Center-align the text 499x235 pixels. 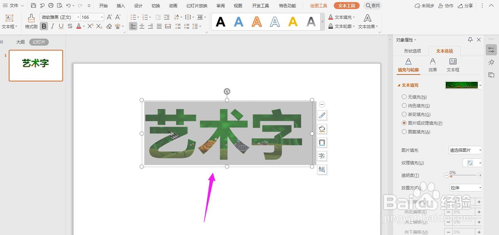point(142,26)
